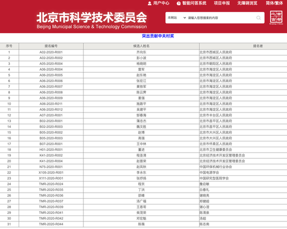Click nominator 中国研究型医院学会
This screenshot has width=287, height=229.
214,178
